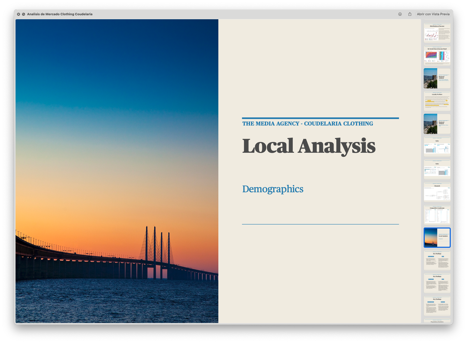The height and width of the screenshot is (343, 467).
Task: Open the last fully visible 'Key Findings' thumbnail
Action: coord(437,306)
